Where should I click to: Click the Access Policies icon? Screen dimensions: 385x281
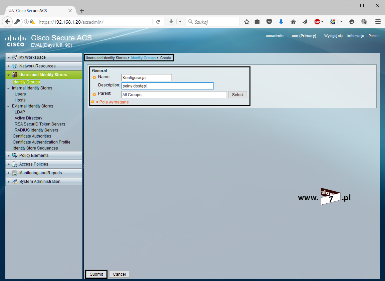tap(15, 164)
